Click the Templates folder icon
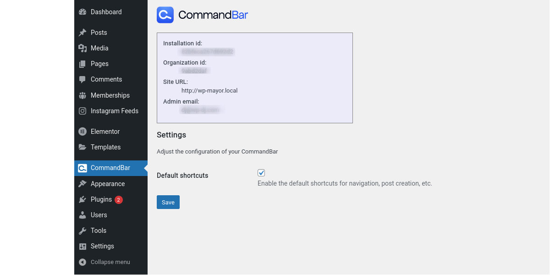The image size is (550, 275). 82,147
